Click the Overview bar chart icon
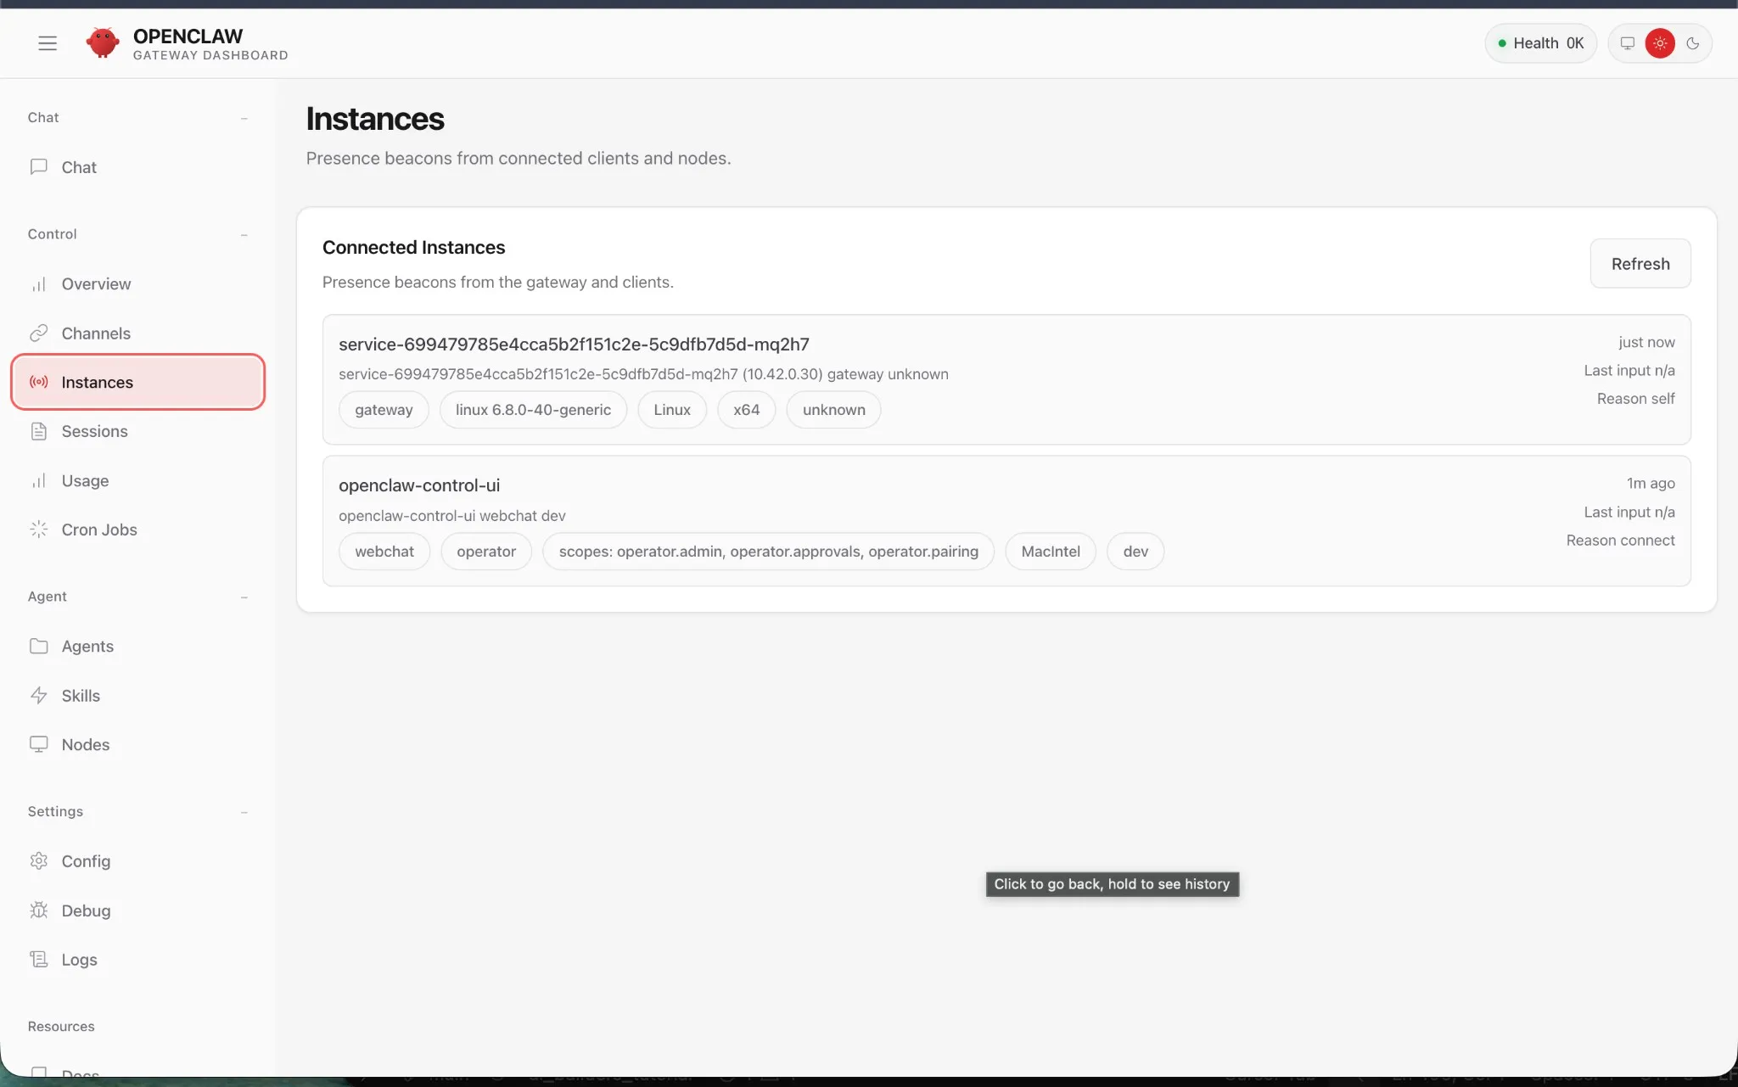1738x1087 pixels. [x=38, y=284]
